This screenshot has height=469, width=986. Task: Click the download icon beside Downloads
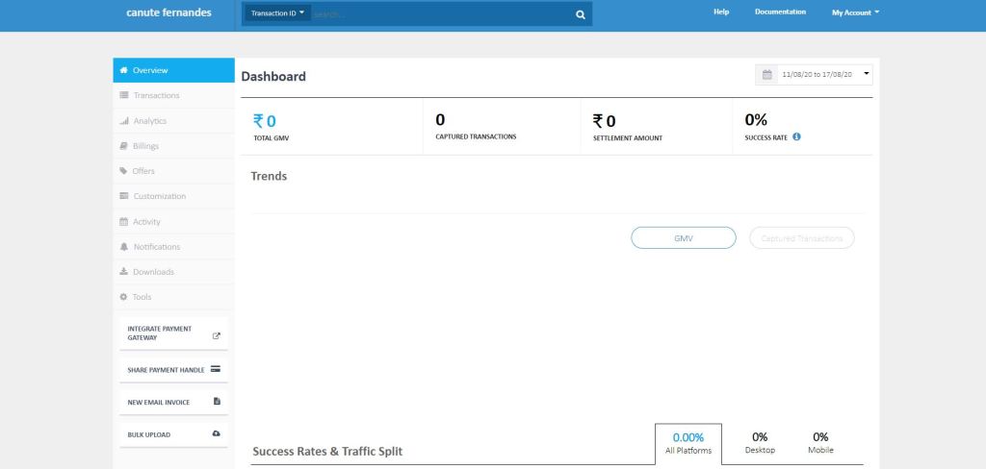(124, 272)
